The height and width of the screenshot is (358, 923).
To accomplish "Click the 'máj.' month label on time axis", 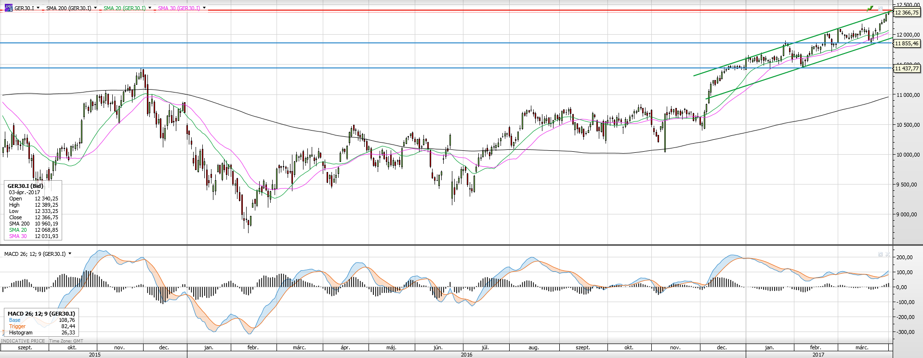I will click(391, 347).
